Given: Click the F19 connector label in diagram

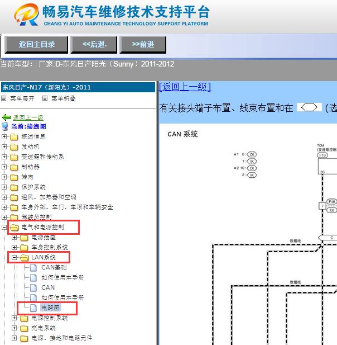Looking at the screenshot, I should [322, 155].
